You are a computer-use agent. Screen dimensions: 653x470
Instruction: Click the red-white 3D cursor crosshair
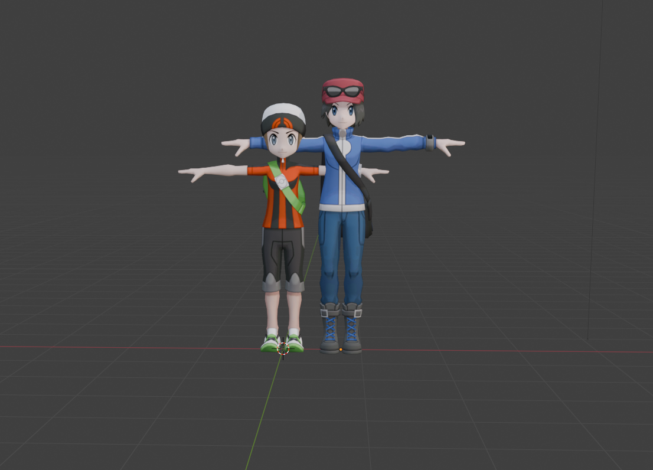(x=283, y=348)
